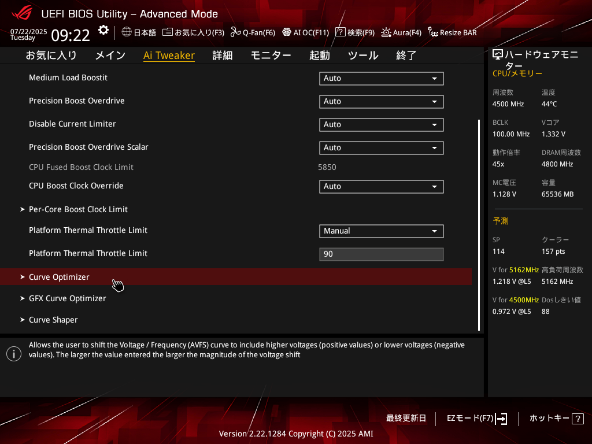The width and height of the screenshot is (592, 444).
Task: Switch to メイン tab
Action: click(110, 55)
